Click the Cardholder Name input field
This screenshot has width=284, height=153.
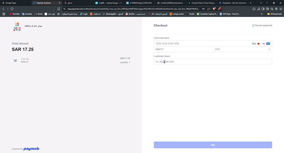click(213, 62)
